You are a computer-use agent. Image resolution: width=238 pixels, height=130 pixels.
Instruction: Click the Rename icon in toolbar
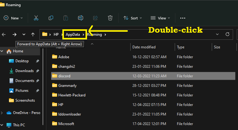click(x=81, y=18)
